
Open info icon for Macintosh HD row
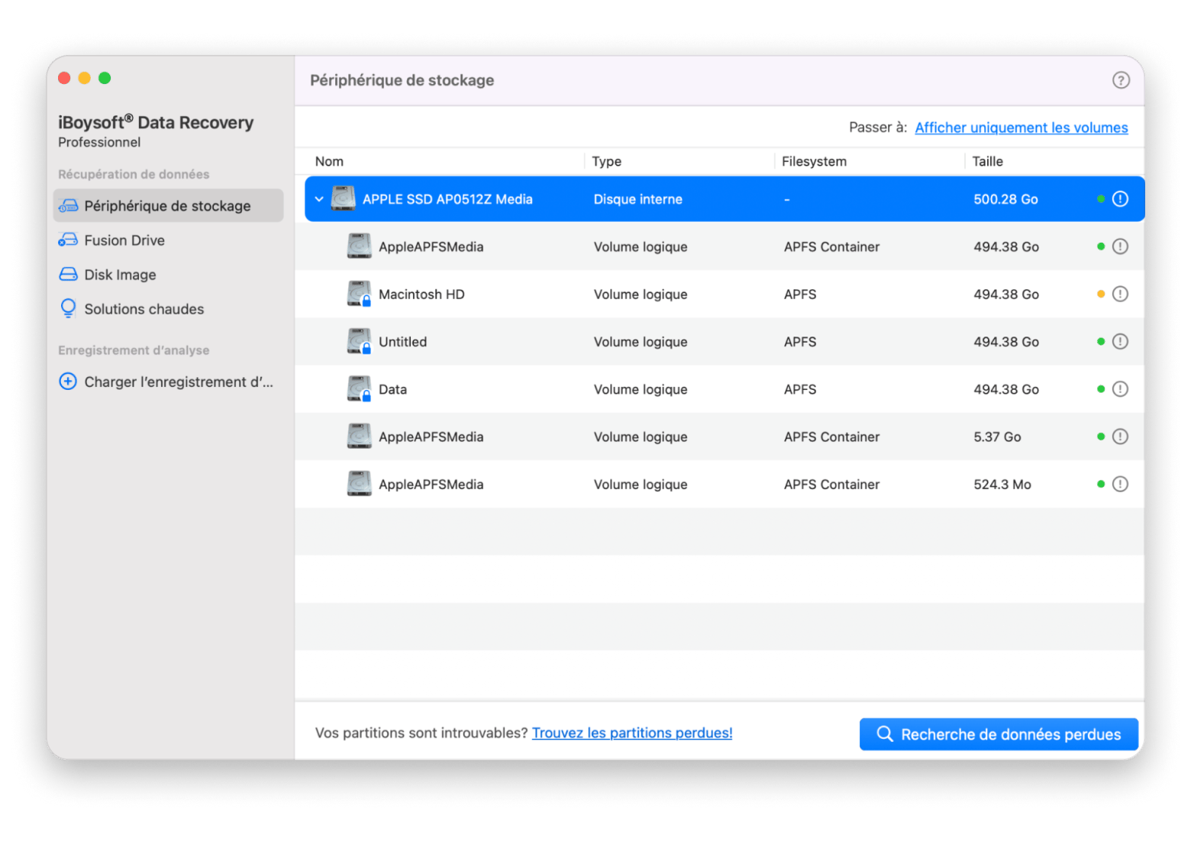pyautogui.click(x=1120, y=294)
